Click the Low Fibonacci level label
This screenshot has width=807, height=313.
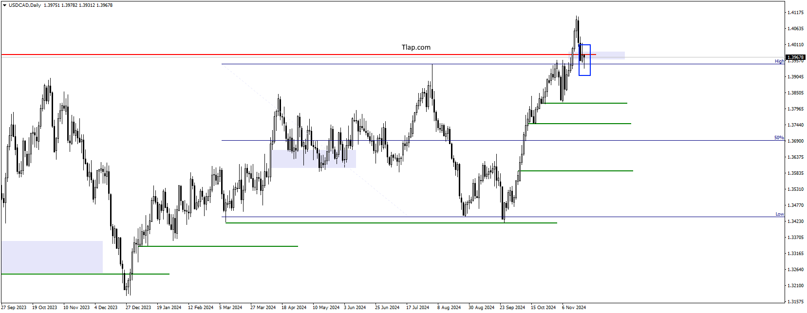tap(780, 214)
